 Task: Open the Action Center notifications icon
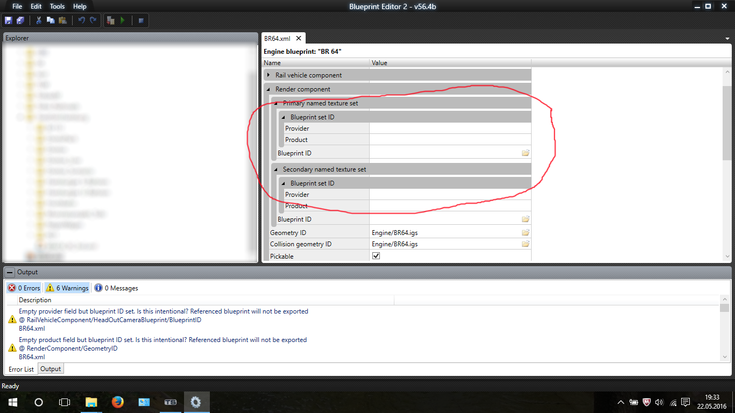(x=685, y=402)
